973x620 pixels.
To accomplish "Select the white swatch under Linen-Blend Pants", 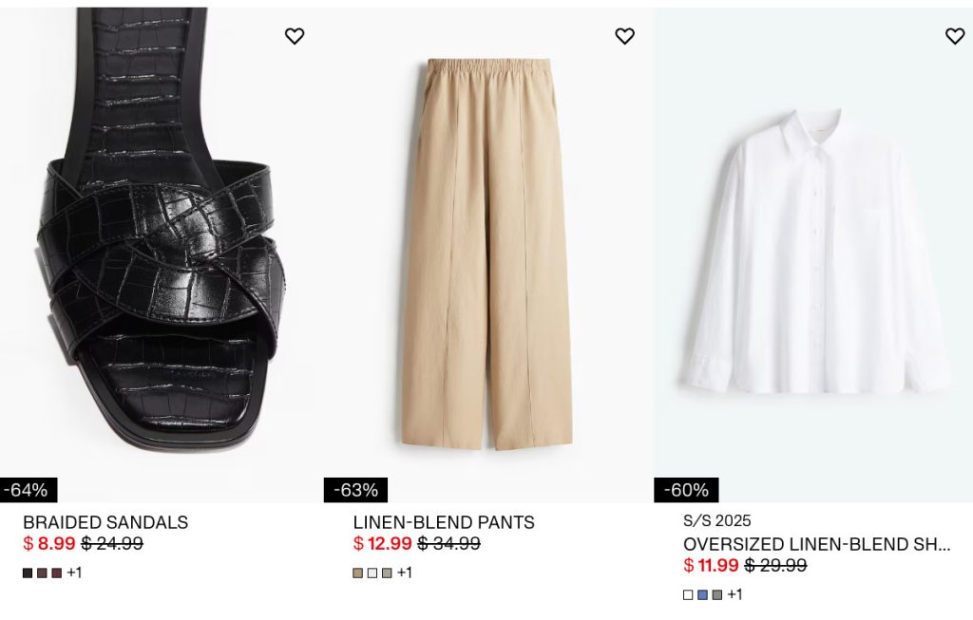I will pyautogui.click(x=372, y=573).
